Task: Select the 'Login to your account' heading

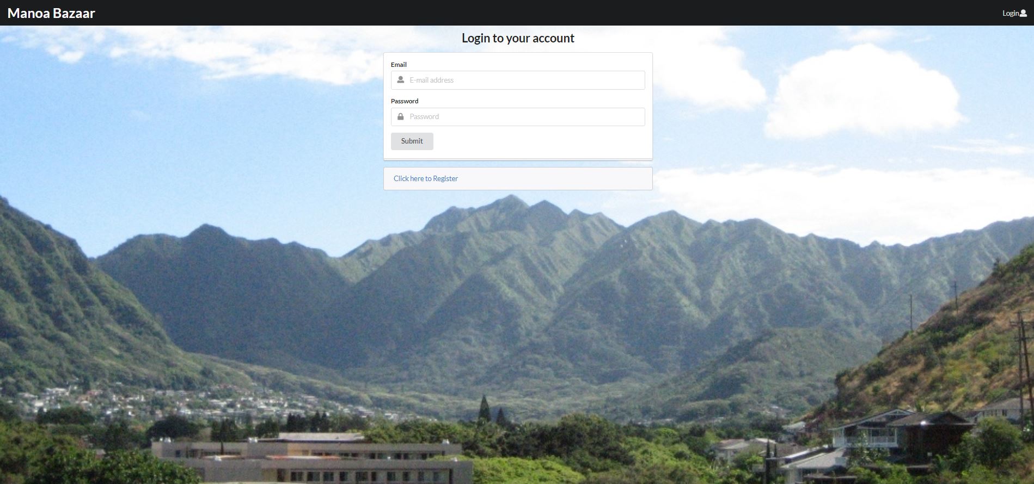Action: (x=518, y=38)
